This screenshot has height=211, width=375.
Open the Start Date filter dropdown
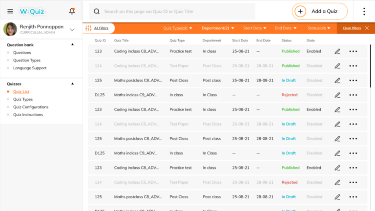pyautogui.click(x=254, y=28)
